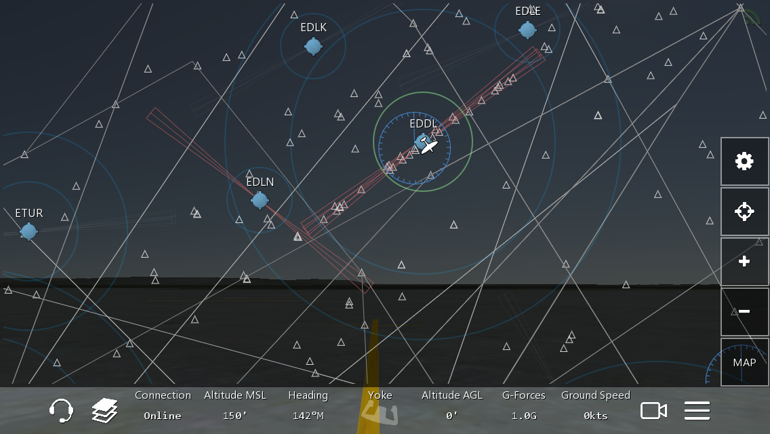Screen dimensions: 770x434
Task: Open map settings with the gear icon
Action: tap(744, 161)
